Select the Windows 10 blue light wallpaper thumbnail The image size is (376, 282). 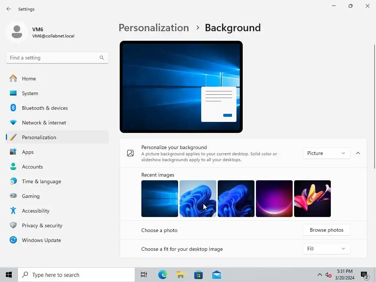tap(160, 199)
